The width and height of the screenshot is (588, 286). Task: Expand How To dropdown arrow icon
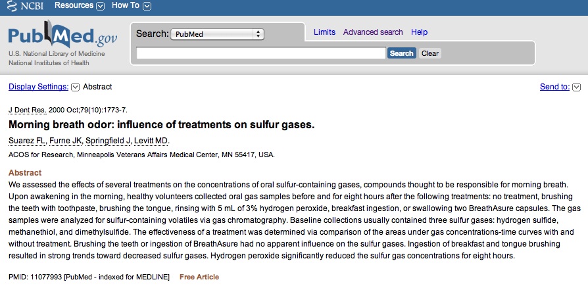point(147,7)
